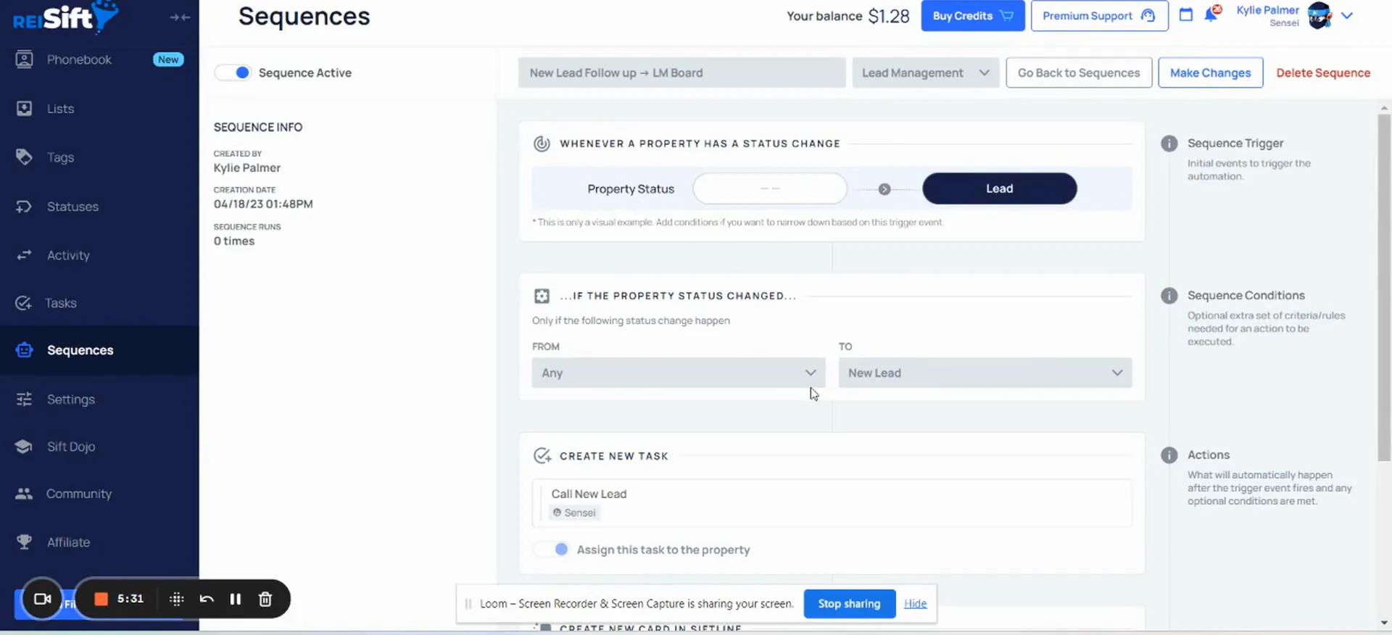Viewport: 1392px width, 635px height.
Task: Click Stop sharing in the Loom bar
Action: point(849,604)
